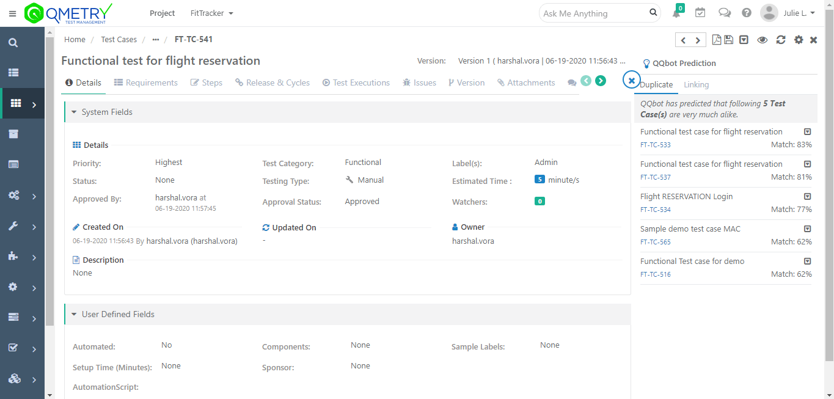The width and height of the screenshot is (834, 399).
Task: Open the wrench tools icon in sidebar
Action: [13, 226]
